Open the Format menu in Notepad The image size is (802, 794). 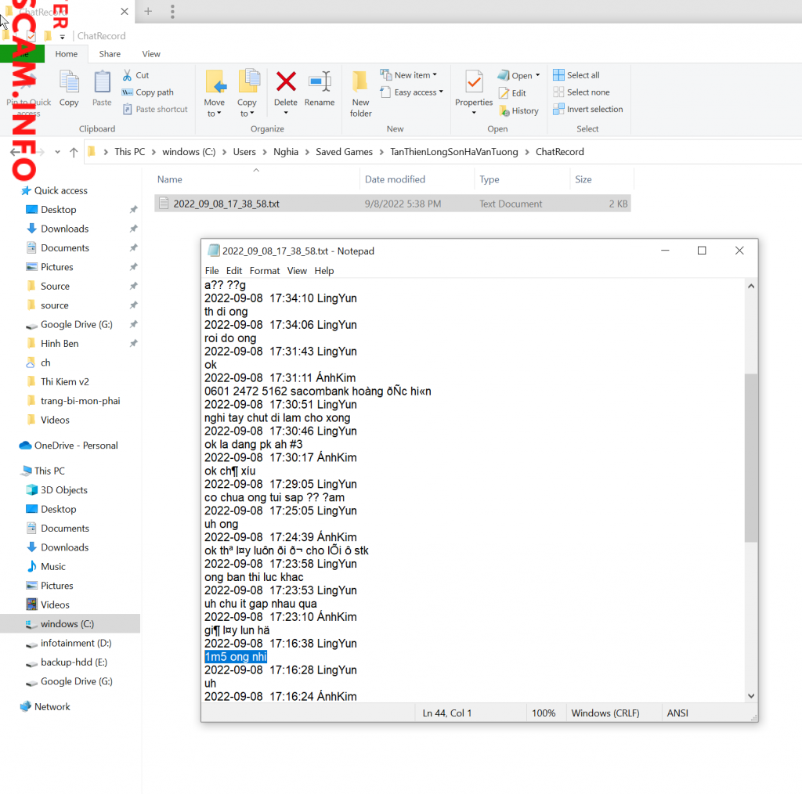[264, 271]
